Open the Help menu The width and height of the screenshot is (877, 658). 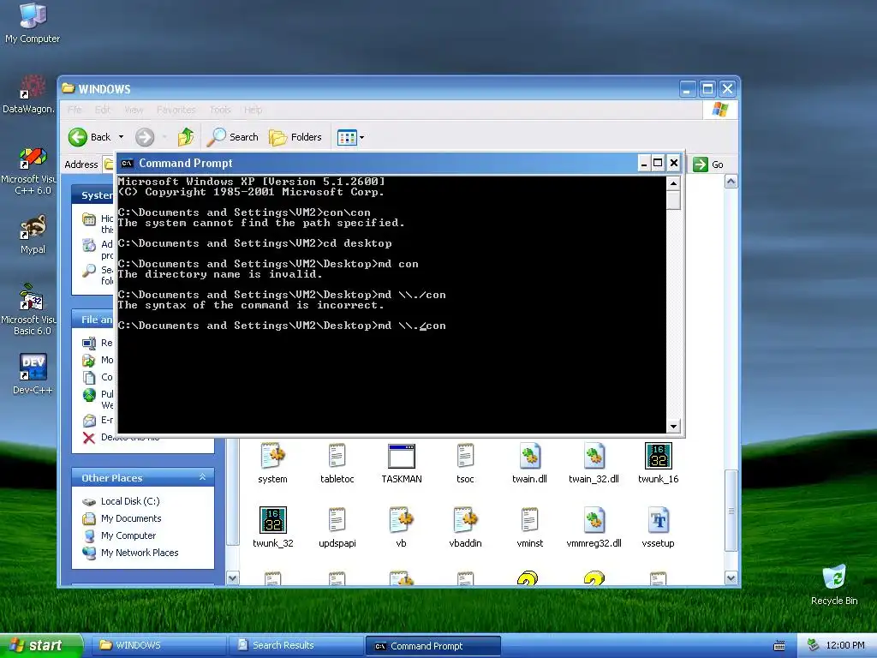tap(253, 110)
